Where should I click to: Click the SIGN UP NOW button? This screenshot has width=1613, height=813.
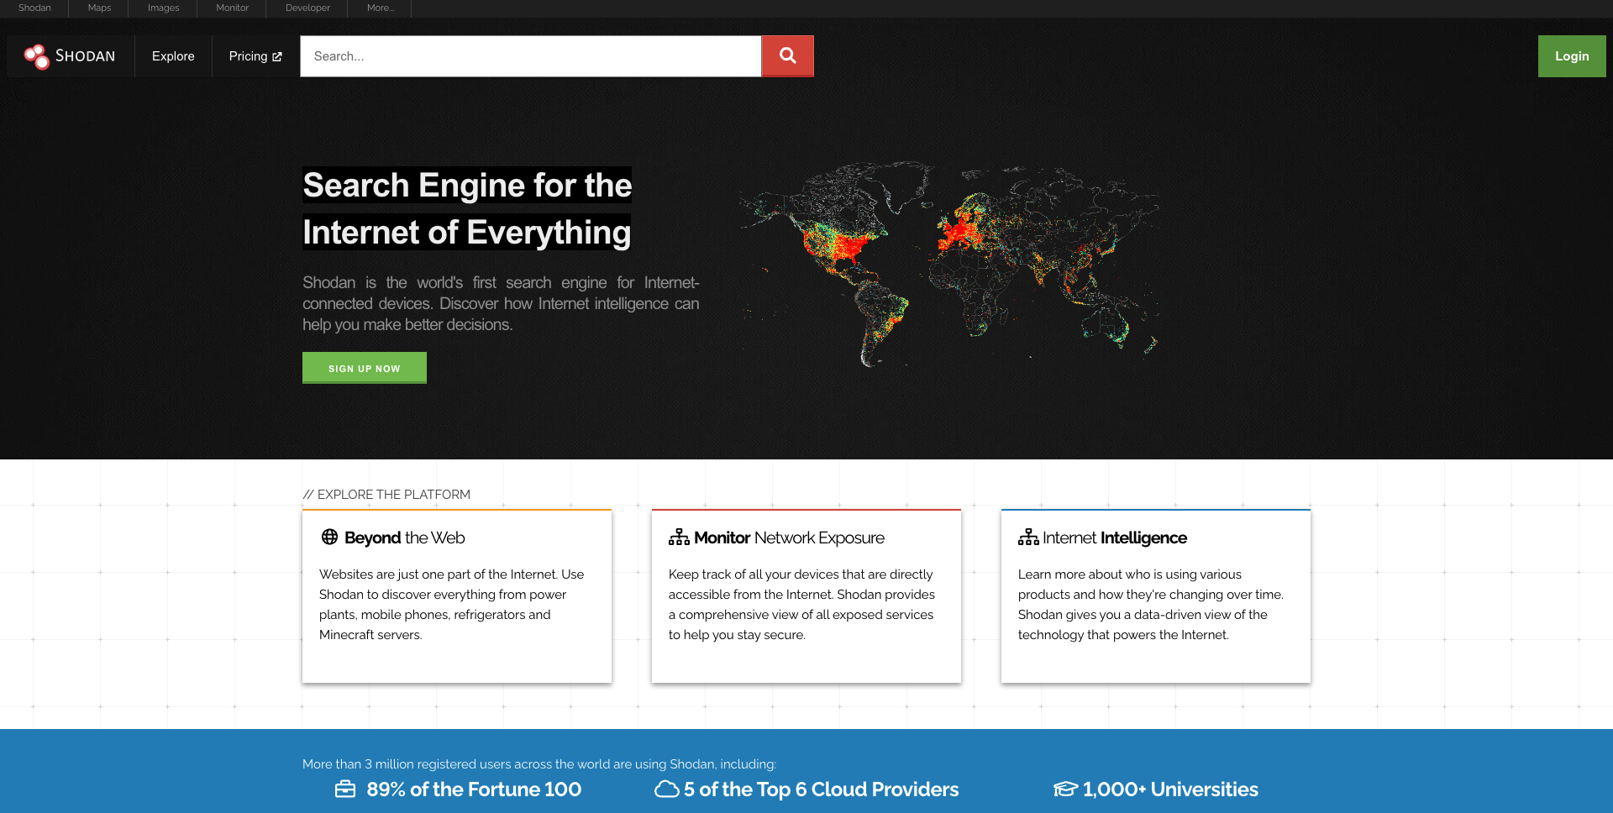tap(365, 368)
